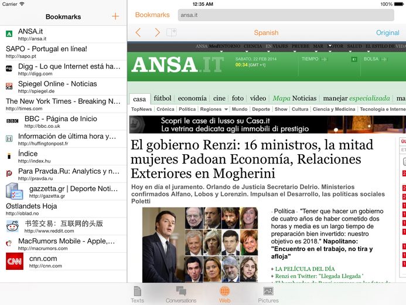Open the PRUEBE top menu item
The image size is (406, 305).
[301, 46]
